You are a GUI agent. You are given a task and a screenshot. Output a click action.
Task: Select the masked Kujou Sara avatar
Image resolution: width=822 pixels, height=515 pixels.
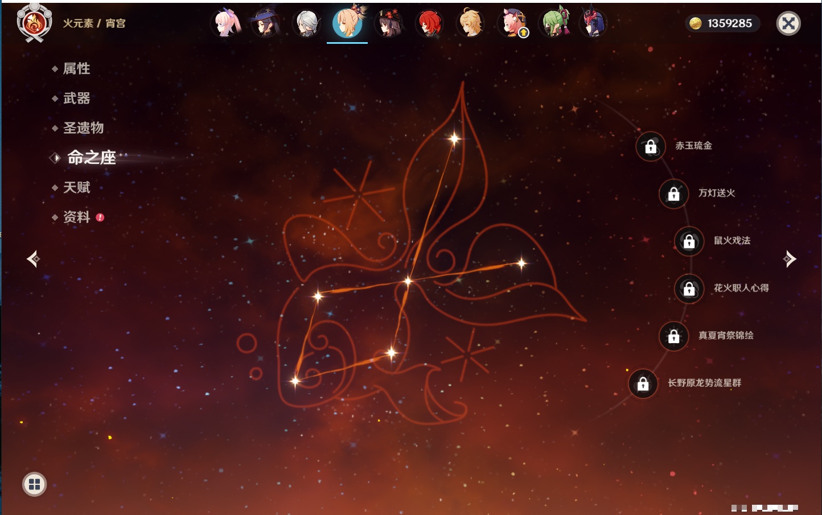tap(593, 24)
